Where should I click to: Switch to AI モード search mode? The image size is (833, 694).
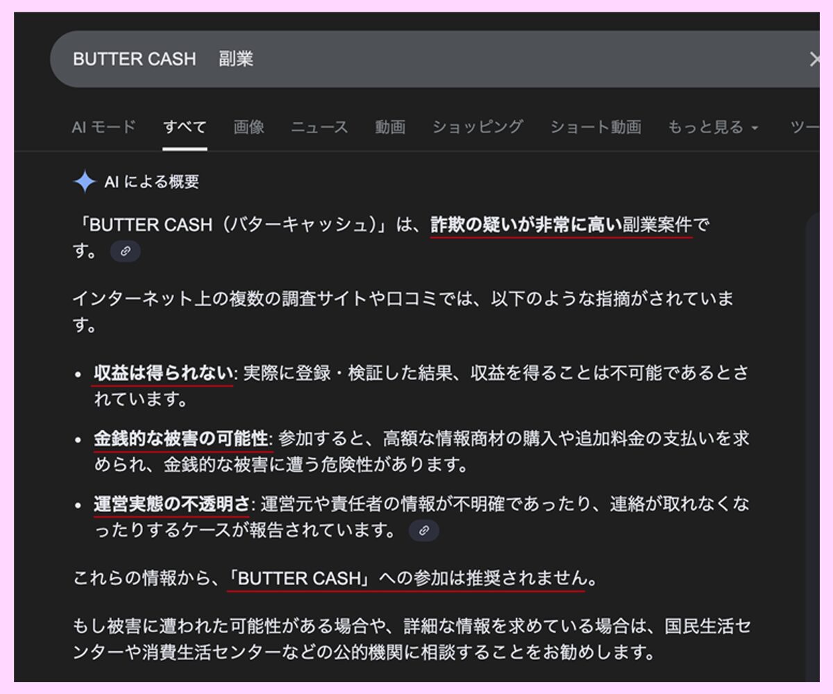[103, 127]
